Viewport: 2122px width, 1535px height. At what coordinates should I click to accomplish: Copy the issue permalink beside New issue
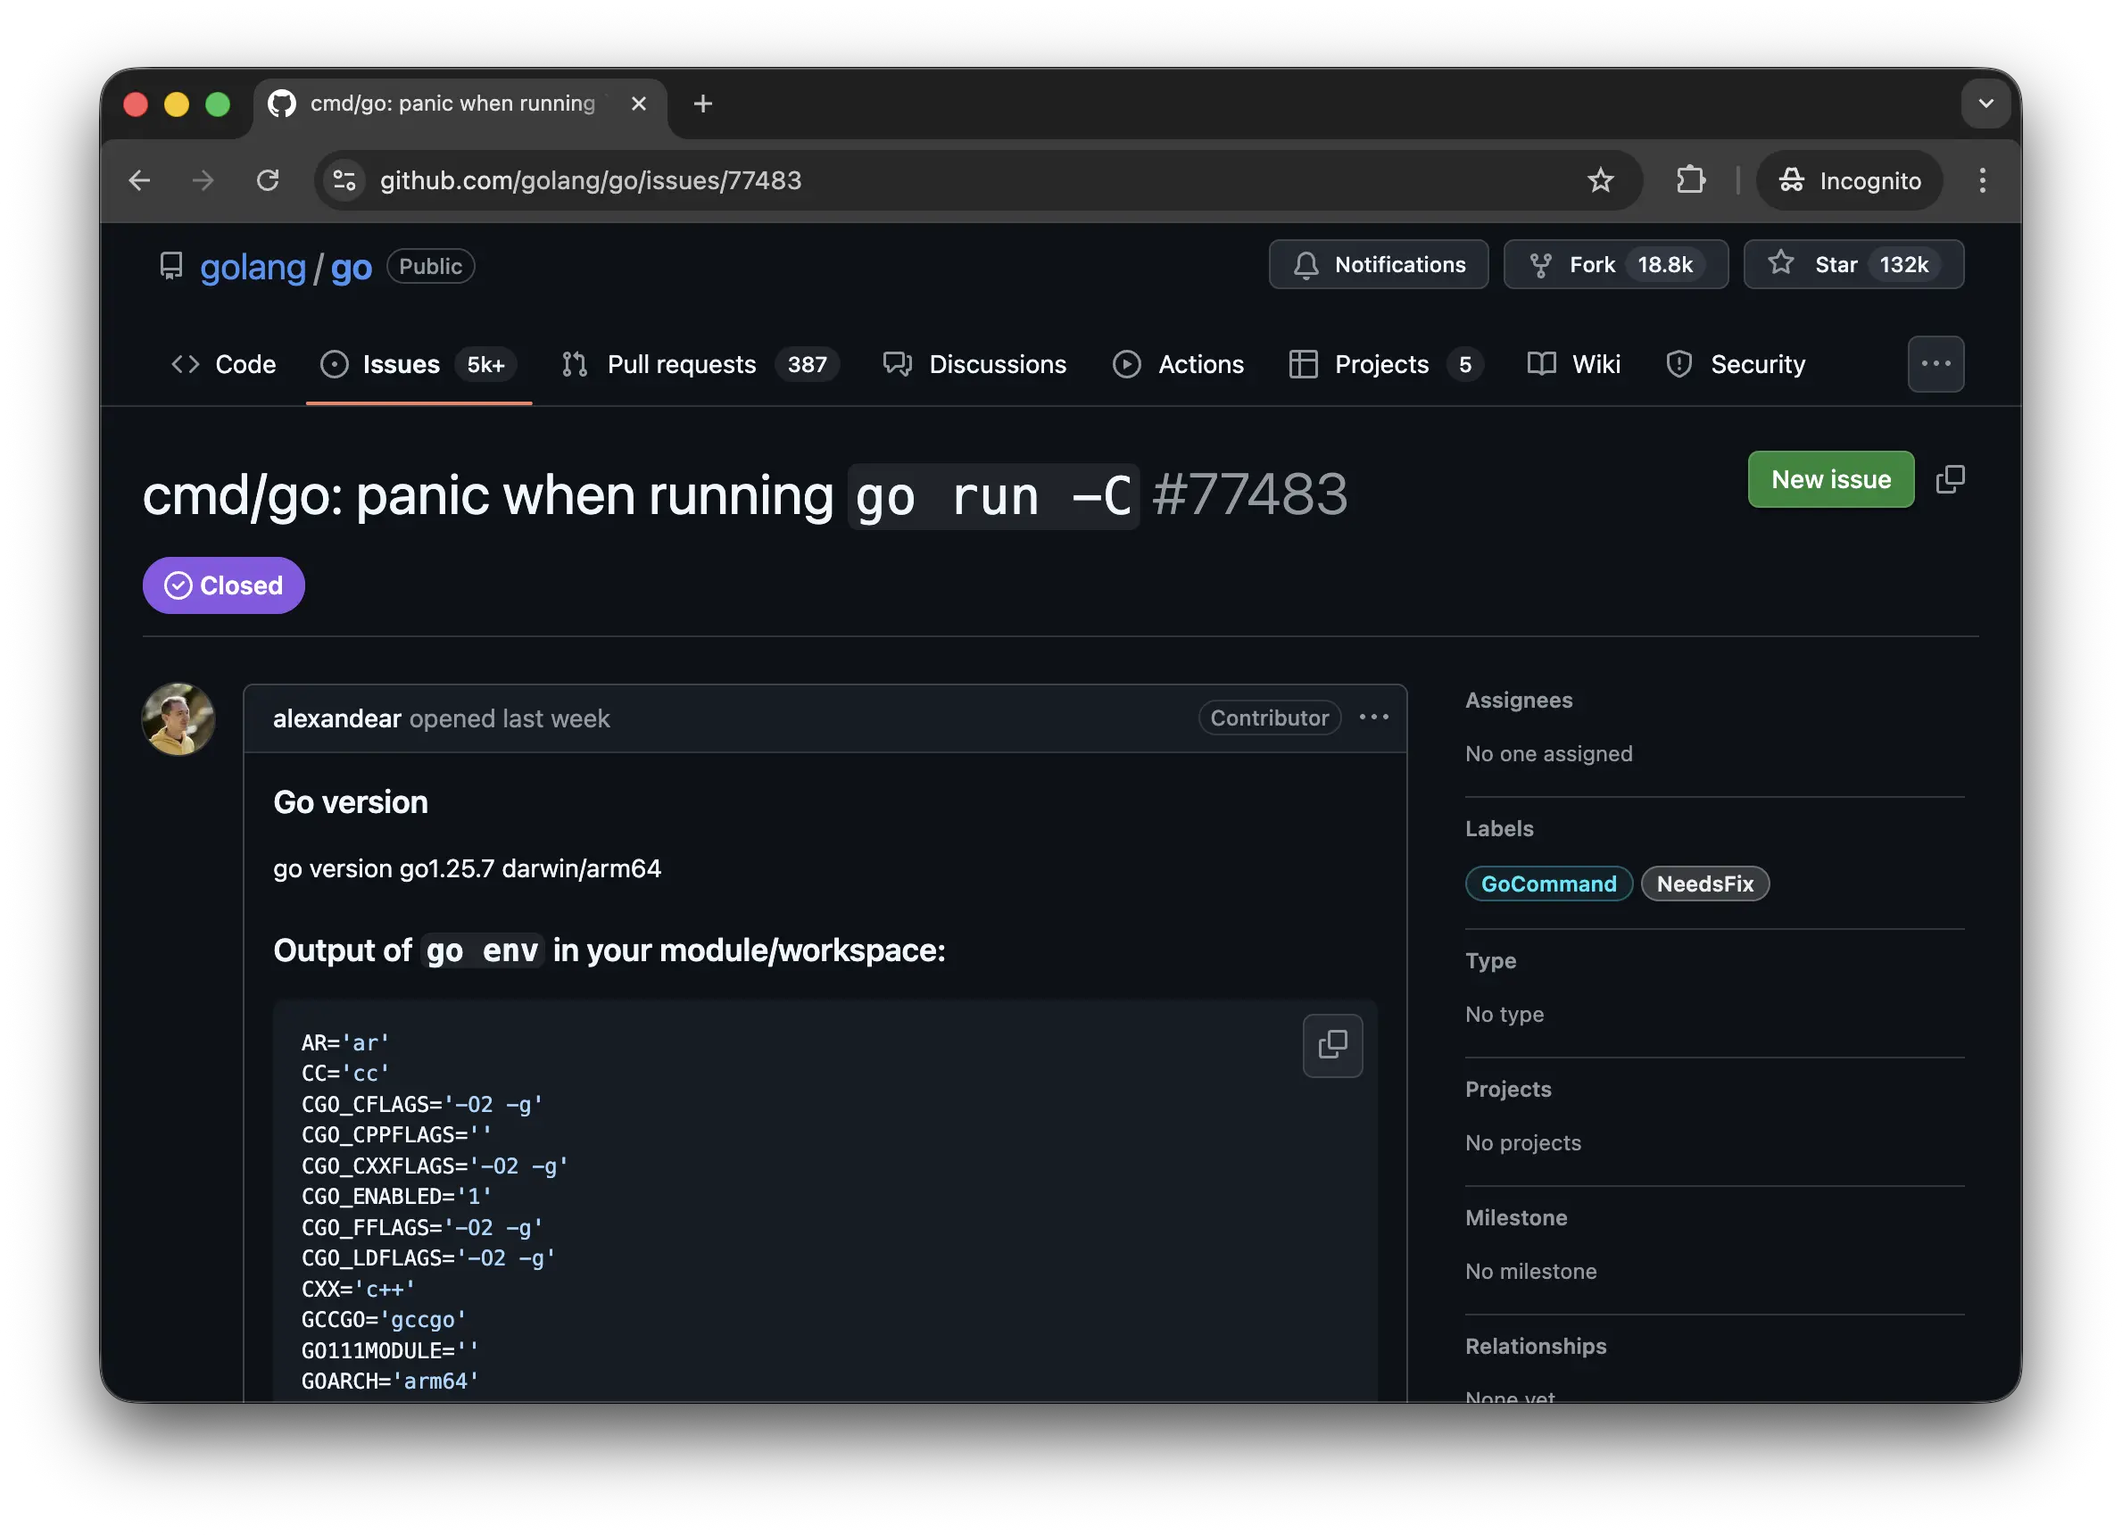click(1951, 479)
